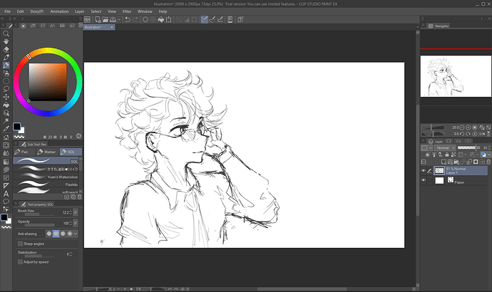
Task: Click the Flip horizontal icon in Navigator
Action: point(482,134)
